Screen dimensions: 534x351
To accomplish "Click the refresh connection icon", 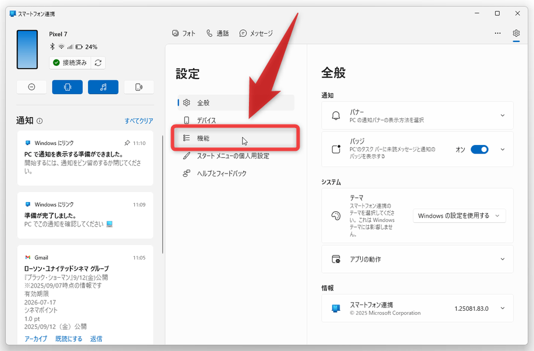I will tap(98, 63).
